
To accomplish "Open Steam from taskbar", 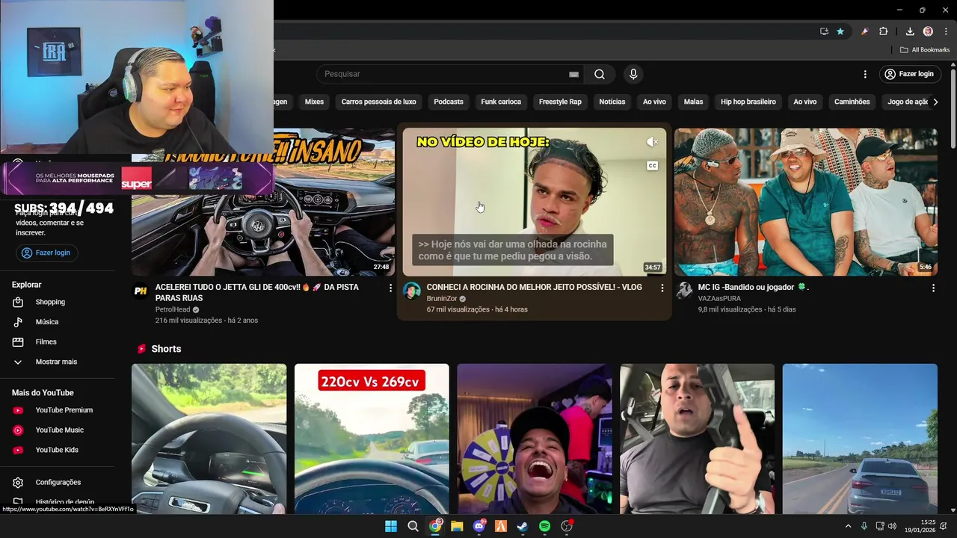I will pos(523,526).
